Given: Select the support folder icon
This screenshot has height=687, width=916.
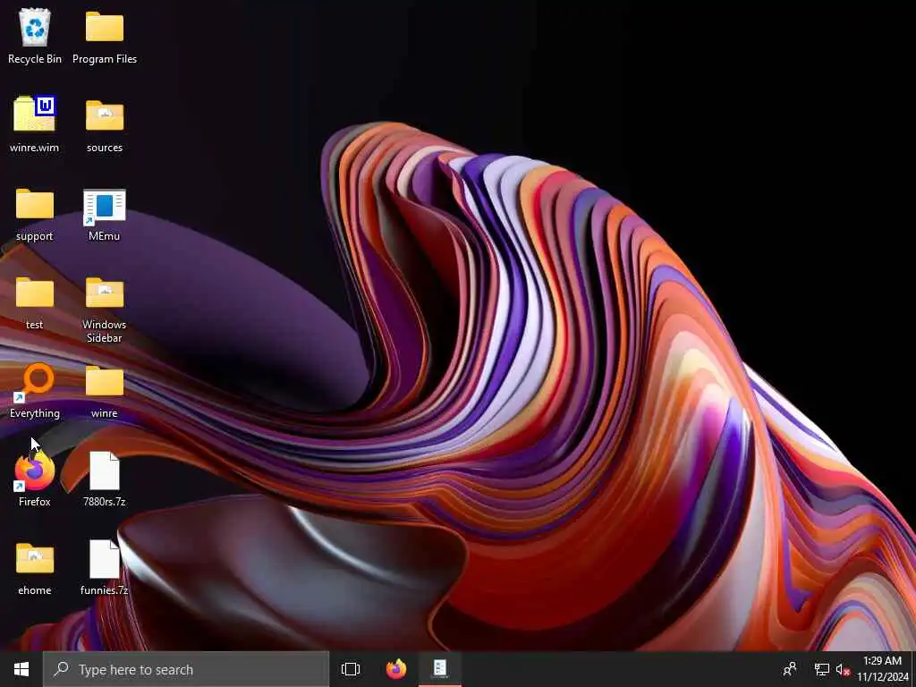Looking at the screenshot, I should [35, 213].
